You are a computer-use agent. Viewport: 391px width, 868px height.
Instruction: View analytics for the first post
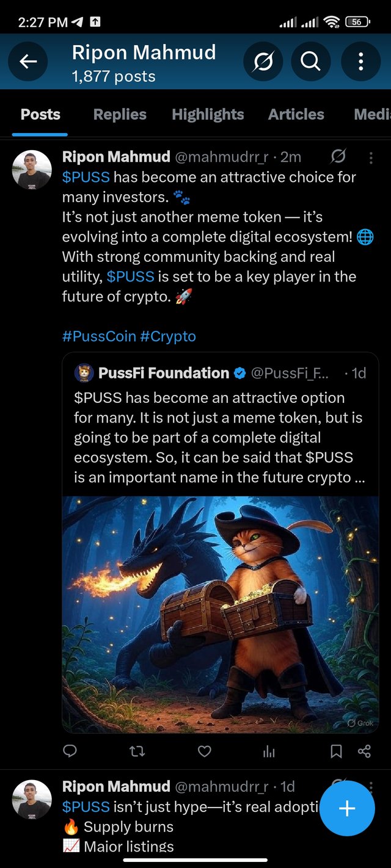(x=269, y=751)
